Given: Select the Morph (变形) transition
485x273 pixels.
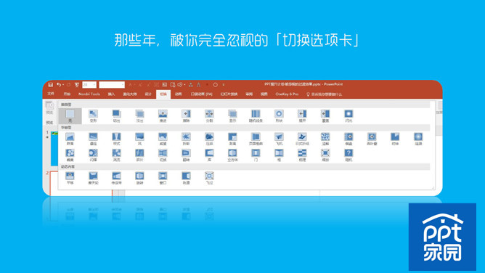Looking at the screenshot, I should [x=93, y=116].
